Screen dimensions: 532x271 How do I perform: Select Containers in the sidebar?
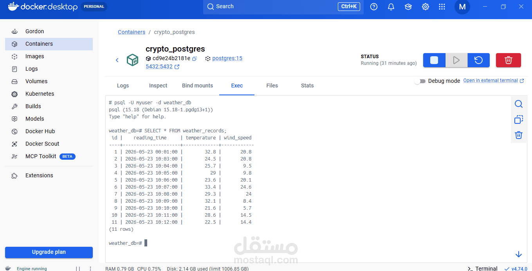[49, 44]
